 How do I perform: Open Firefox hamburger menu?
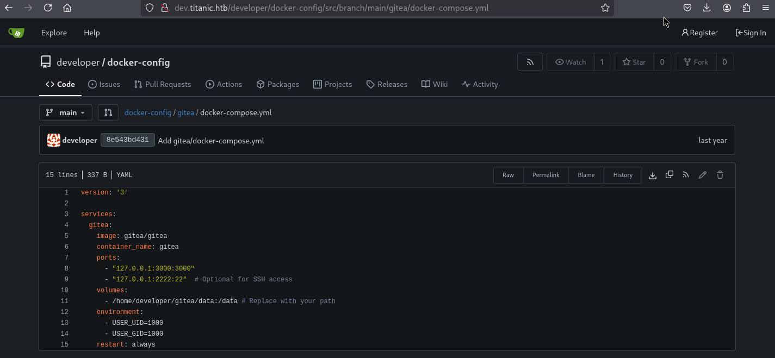[766, 8]
